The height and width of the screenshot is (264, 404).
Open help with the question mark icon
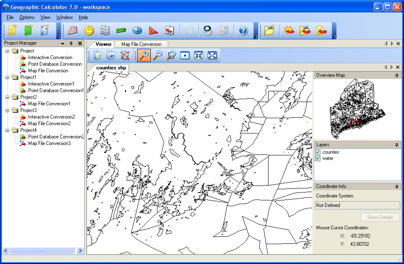pos(243,31)
